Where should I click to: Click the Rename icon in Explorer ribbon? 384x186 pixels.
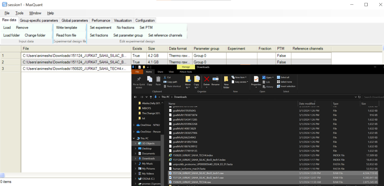(x=216, y=79)
